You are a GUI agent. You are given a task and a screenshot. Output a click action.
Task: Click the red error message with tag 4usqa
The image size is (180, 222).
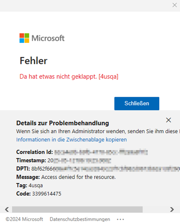point(69,77)
